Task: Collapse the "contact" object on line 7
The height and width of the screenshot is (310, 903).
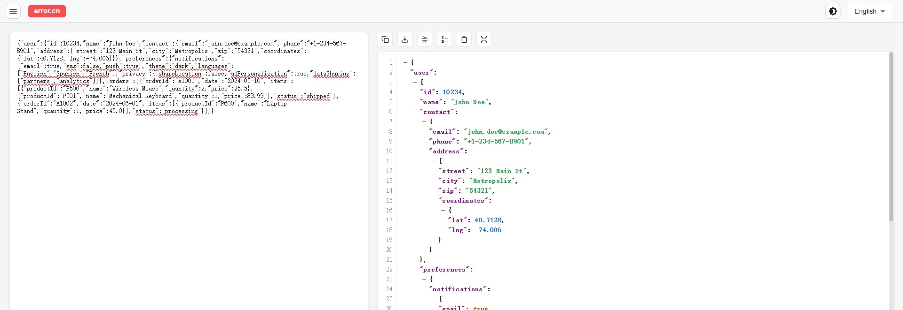Action: (424, 121)
